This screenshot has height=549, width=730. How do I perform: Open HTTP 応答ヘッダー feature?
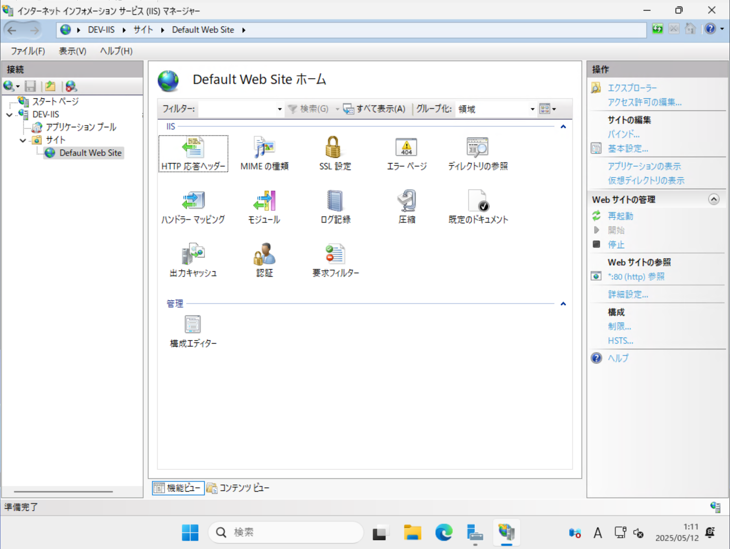pos(193,154)
